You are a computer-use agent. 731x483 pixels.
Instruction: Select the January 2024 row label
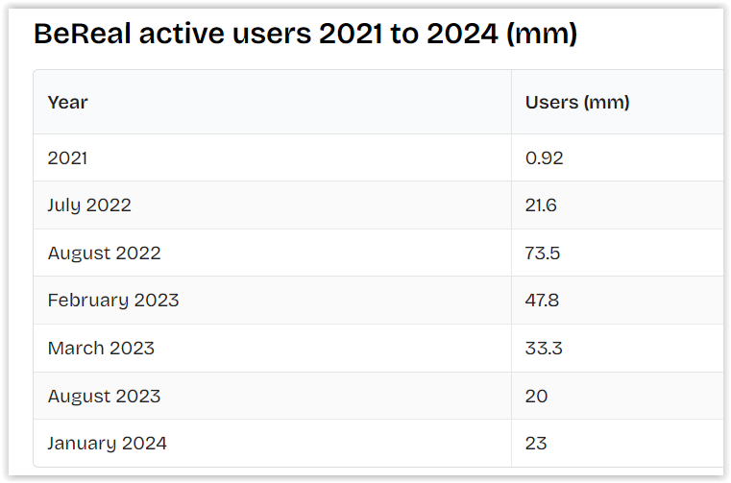[x=107, y=444]
